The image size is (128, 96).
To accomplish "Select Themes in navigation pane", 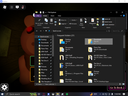I will 44,76.
